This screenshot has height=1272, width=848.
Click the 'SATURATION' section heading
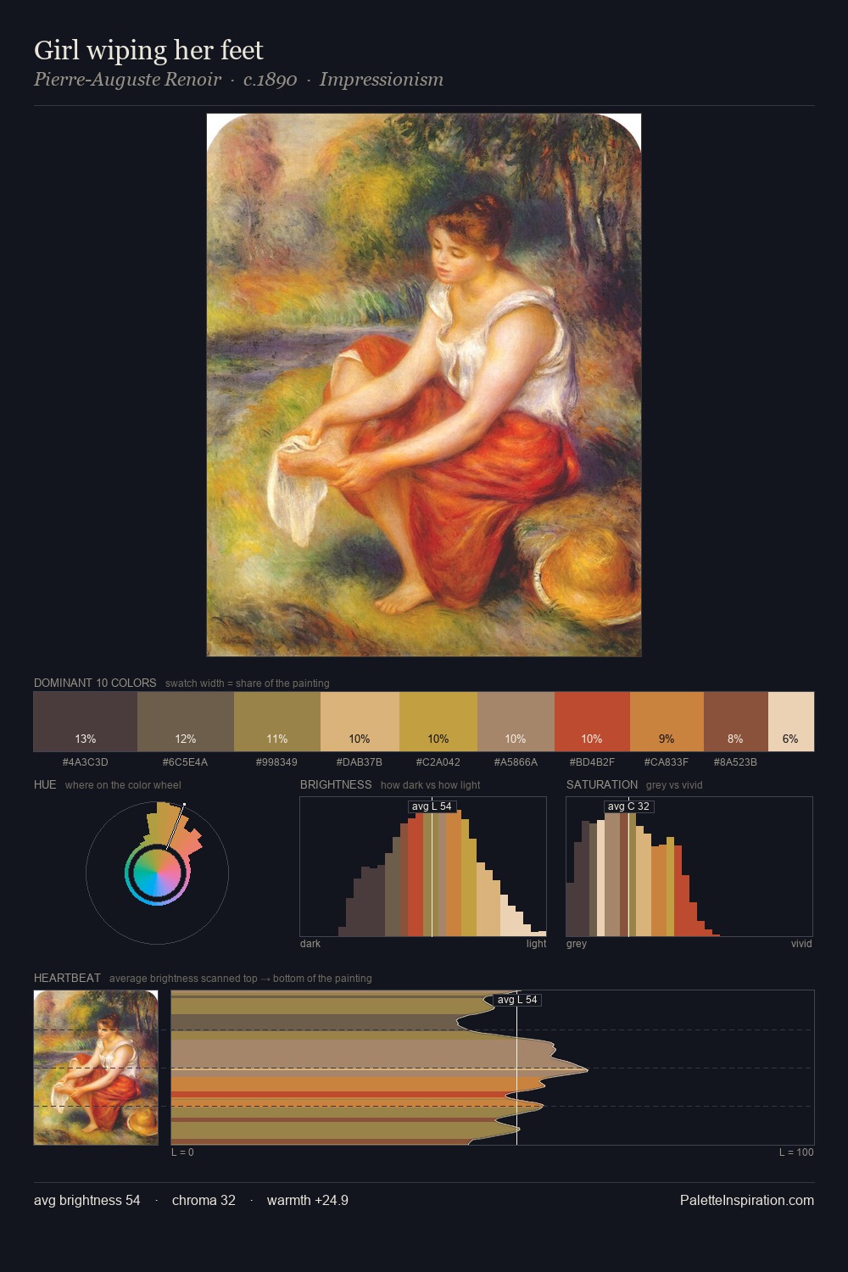click(602, 784)
